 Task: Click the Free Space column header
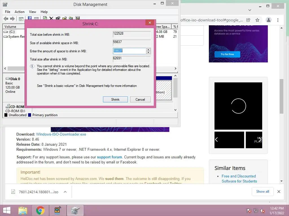click(x=163, y=27)
